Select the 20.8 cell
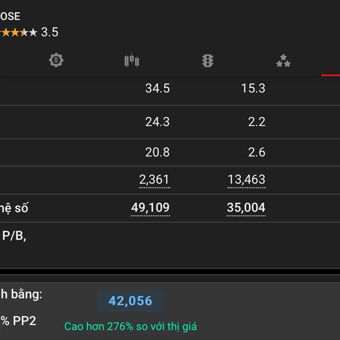 [158, 152]
